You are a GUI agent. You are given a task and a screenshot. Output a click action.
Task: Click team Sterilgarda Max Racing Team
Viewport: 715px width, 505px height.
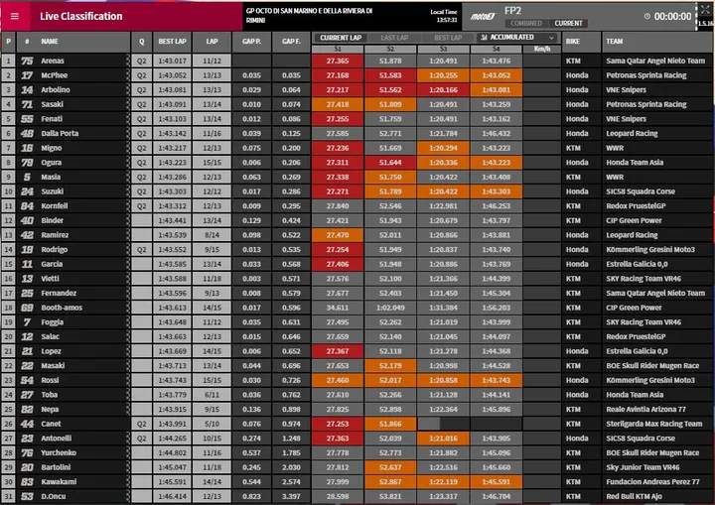click(653, 424)
